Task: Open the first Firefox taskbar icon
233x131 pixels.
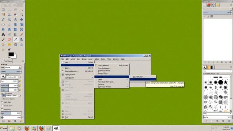Action: pyautogui.click(x=27, y=128)
